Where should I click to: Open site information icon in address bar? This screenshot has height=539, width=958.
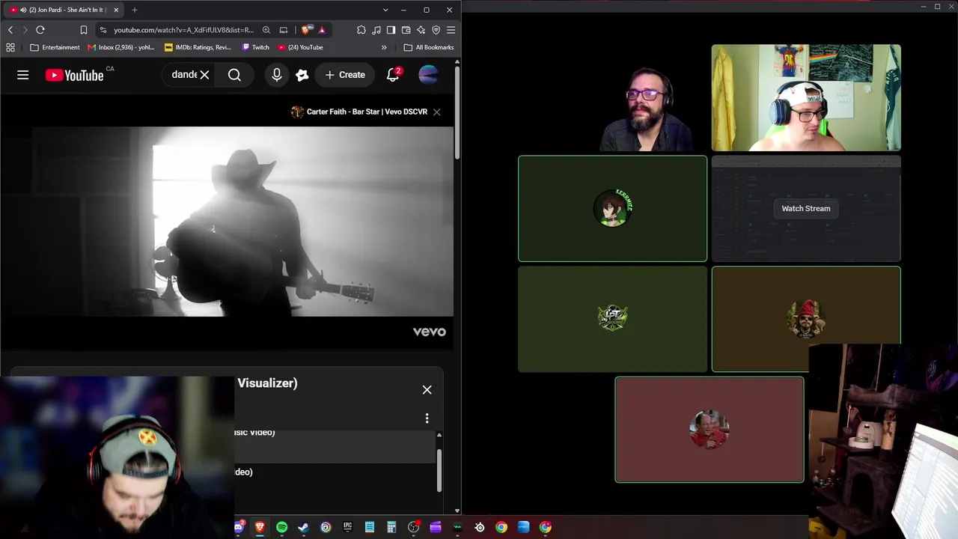[x=103, y=30]
